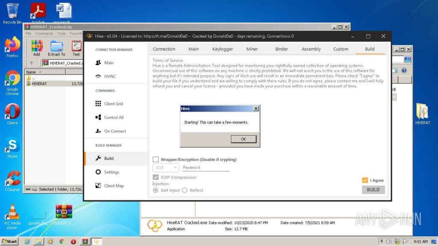Click the BUILD button
This screenshot has width=438, height=246.
pos(373,190)
